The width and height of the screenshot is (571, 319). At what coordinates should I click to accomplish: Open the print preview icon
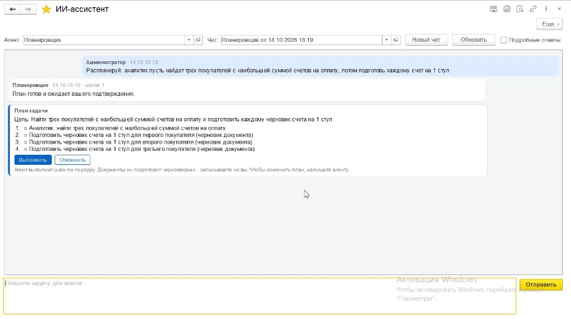point(520,9)
